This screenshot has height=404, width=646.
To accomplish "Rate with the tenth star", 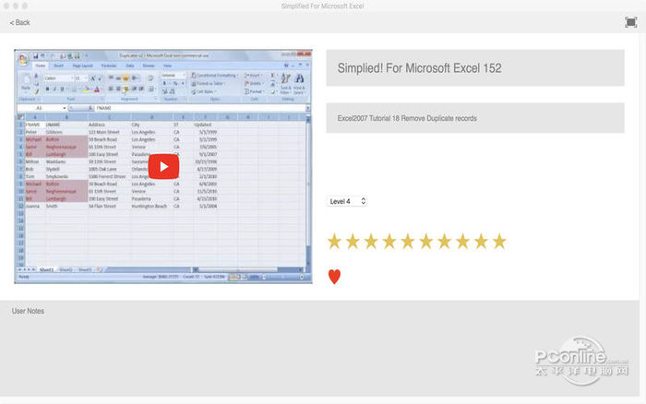I will tap(499, 242).
